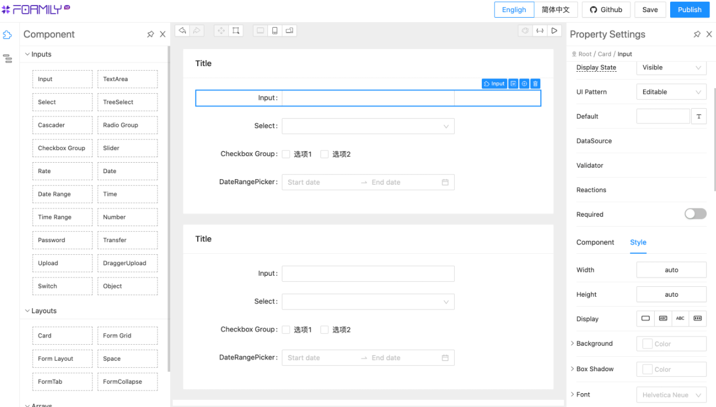Set Display style to flex icon
Viewport: 716px width, 407px height.
pos(698,319)
